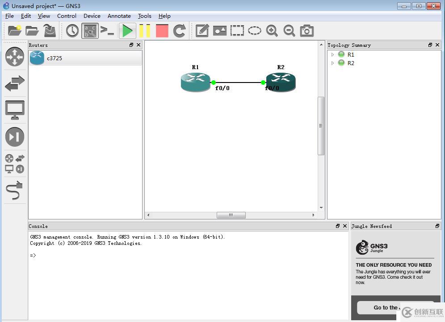Click the red stop all devices icon
This screenshot has width=445, height=322.
[x=162, y=31]
